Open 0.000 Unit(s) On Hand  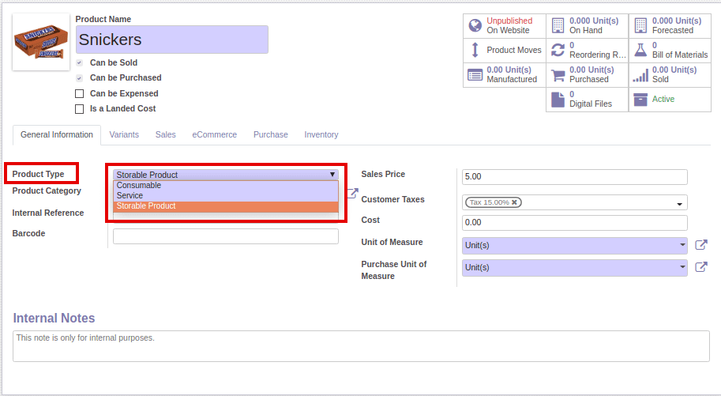coord(588,25)
